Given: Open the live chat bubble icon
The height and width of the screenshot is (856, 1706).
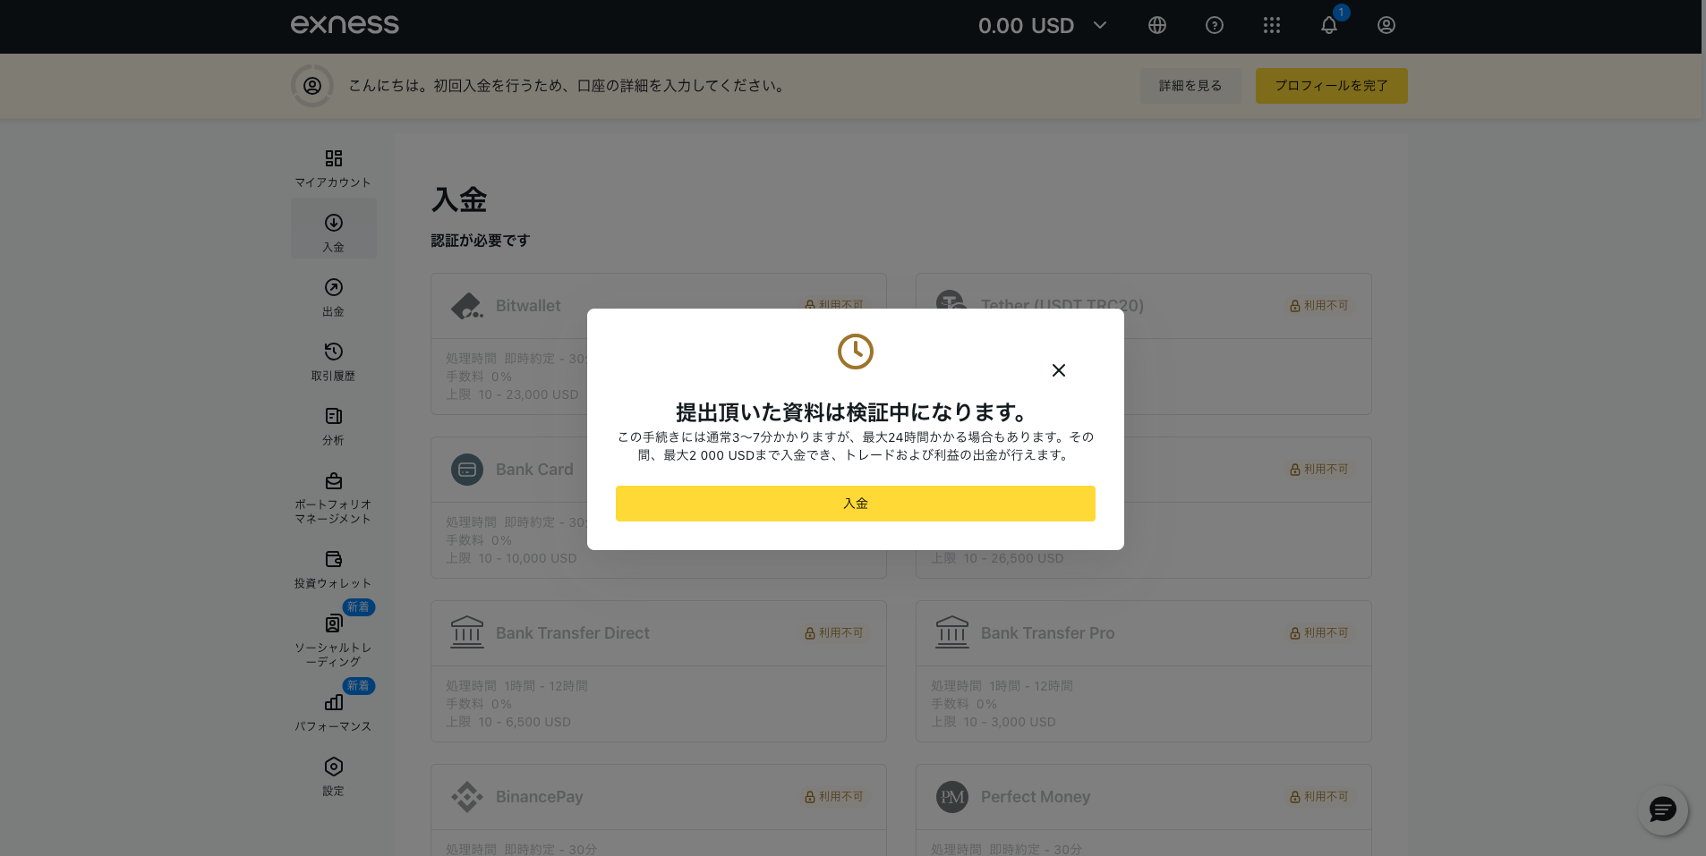Looking at the screenshot, I should pyautogui.click(x=1662, y=810).
